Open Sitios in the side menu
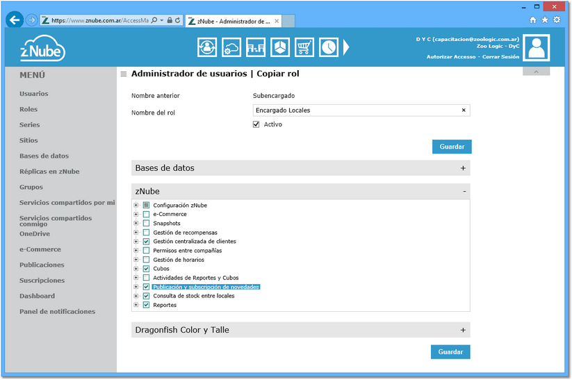Viewport: 572px width, 380px height. point(28,140)
